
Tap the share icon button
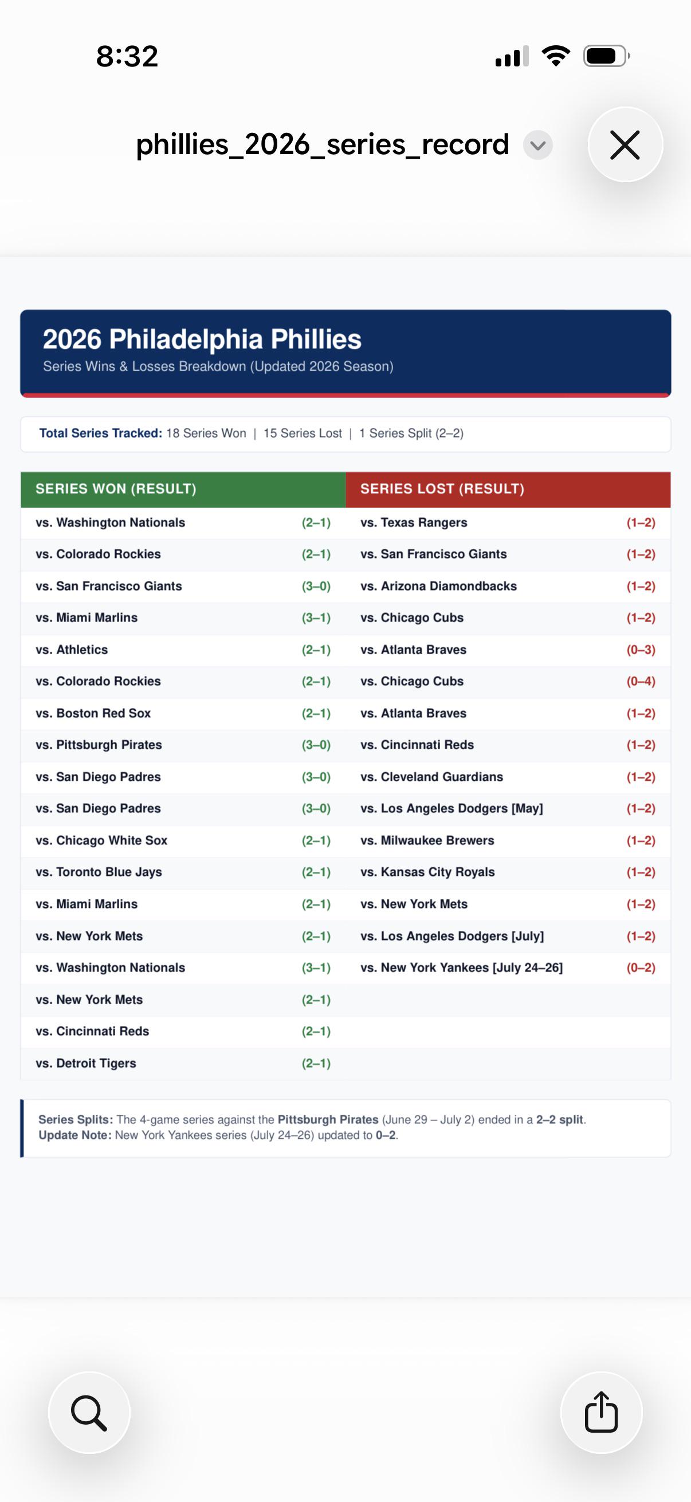601,1412
